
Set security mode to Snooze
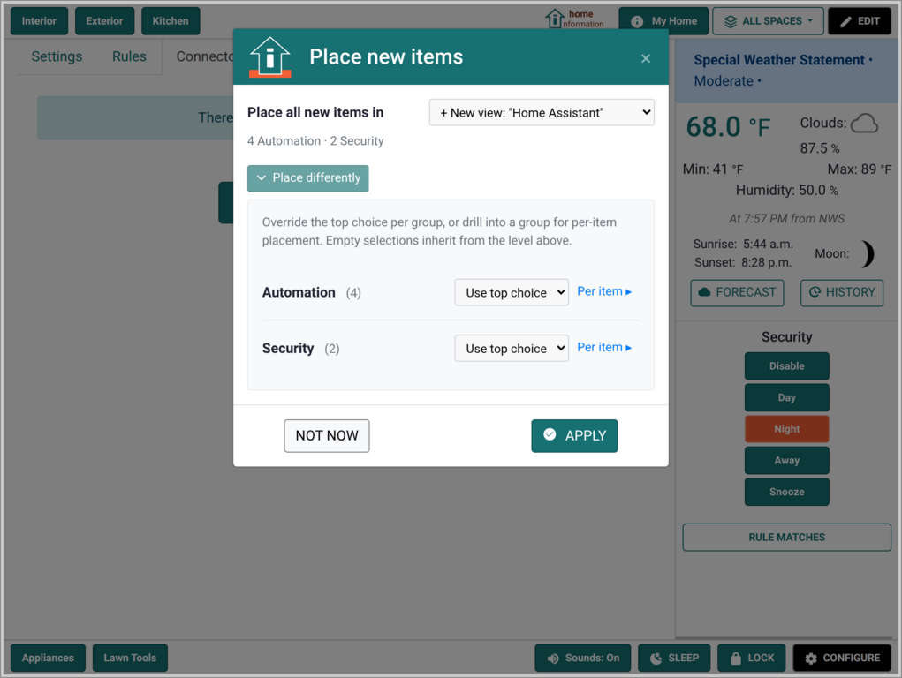click(x=786, y=493)
